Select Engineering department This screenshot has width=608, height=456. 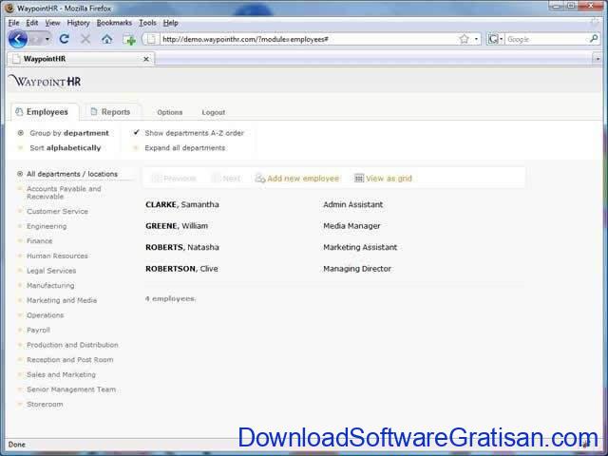pos(47,226)
